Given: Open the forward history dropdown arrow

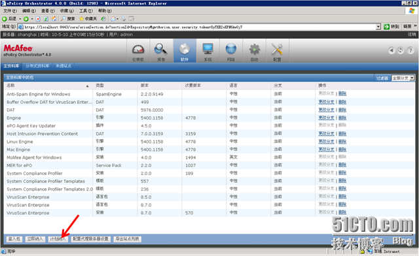Looking at the screenshot, I should point(32,19).
